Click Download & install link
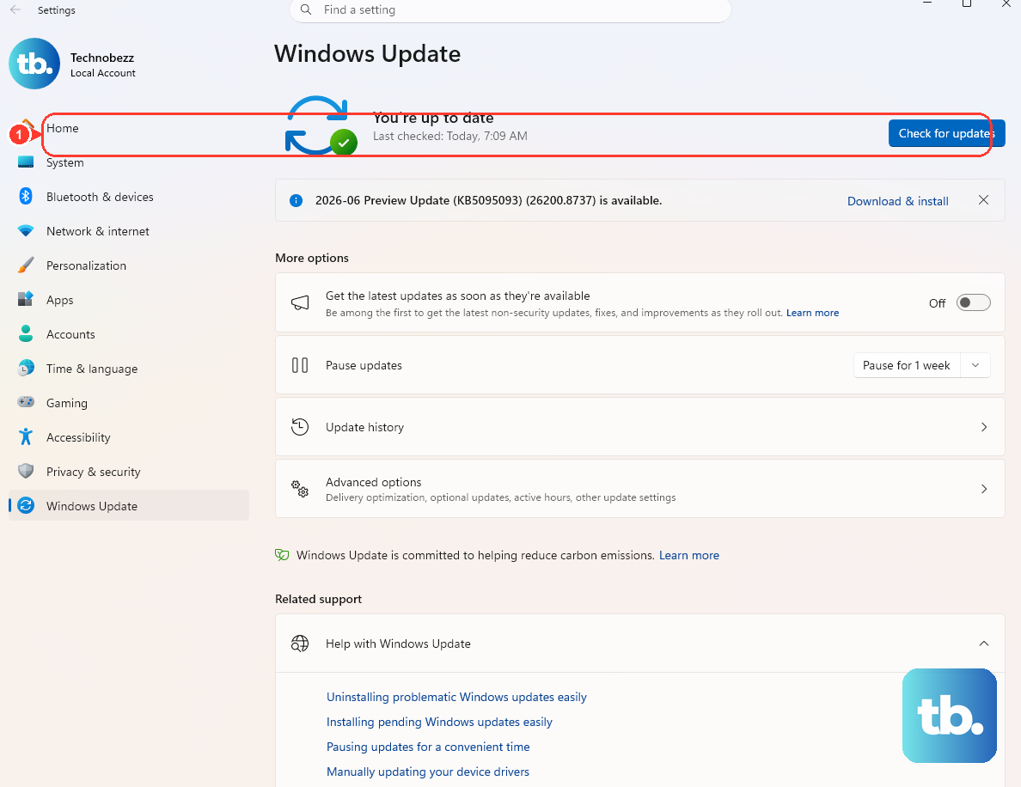1021x787 pixels. click(897, 201)
